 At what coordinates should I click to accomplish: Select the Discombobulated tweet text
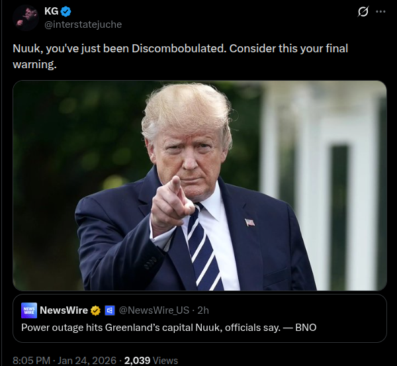(180, 56)
